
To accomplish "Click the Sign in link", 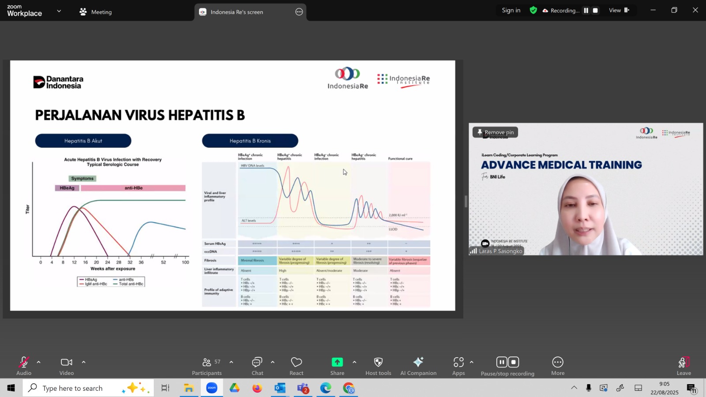I will 511,10.
